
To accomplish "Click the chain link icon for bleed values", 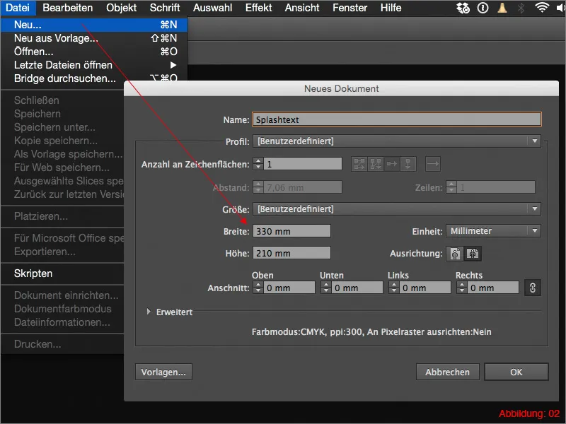I will point(532,288).
